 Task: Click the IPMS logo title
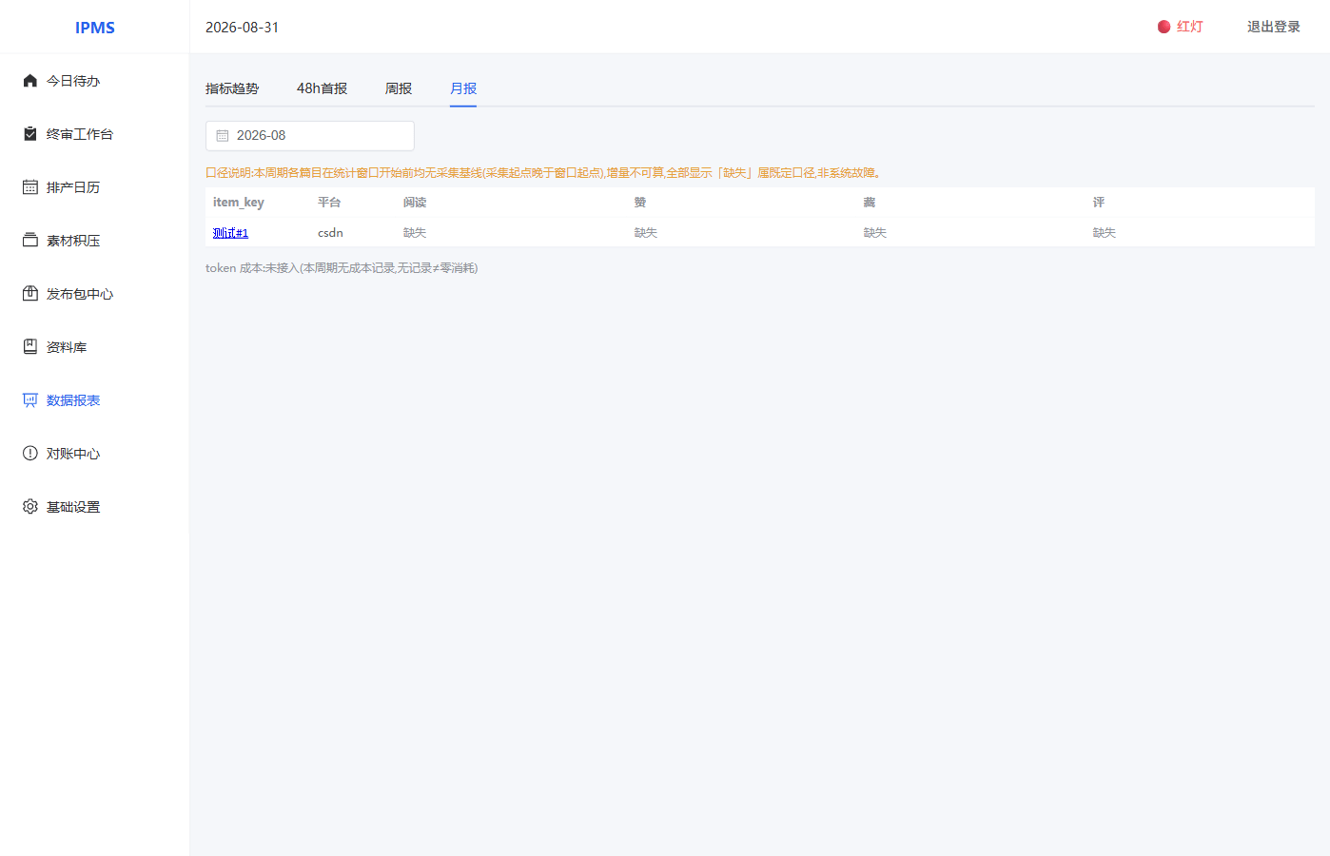pos(95,28)
